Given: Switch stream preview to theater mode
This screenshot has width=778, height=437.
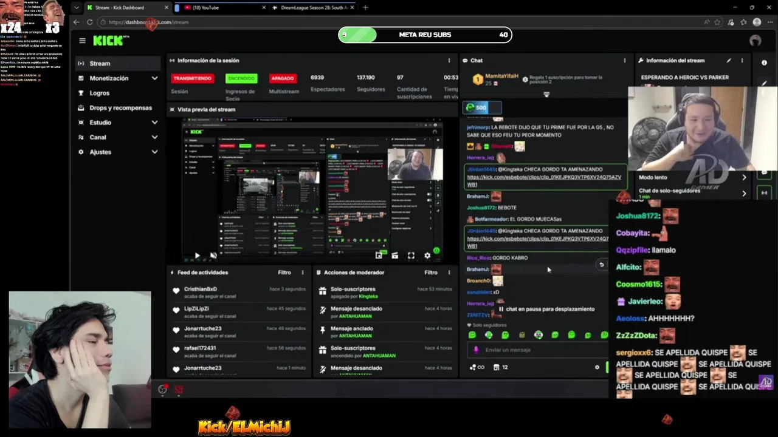Looking at the screenshot, I should [394, 256].
